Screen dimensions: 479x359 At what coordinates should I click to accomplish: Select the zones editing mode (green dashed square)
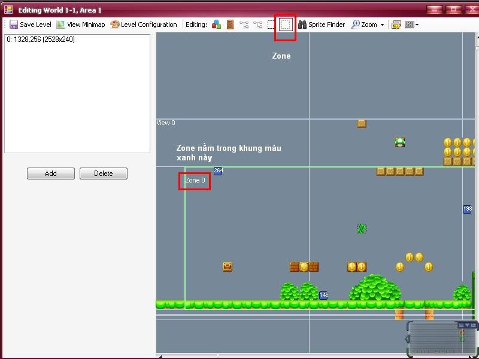click(x=286, y=25)
